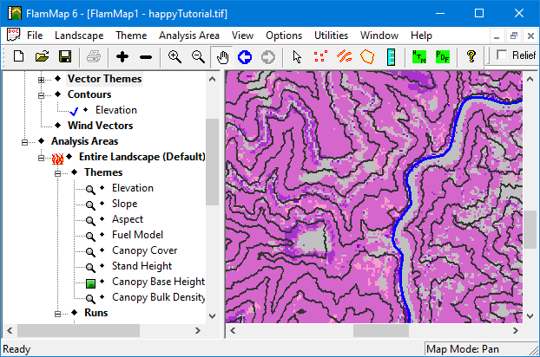Click tree panel scroll up arrow
Screen dimensions: 540x357
click(212, 80)
